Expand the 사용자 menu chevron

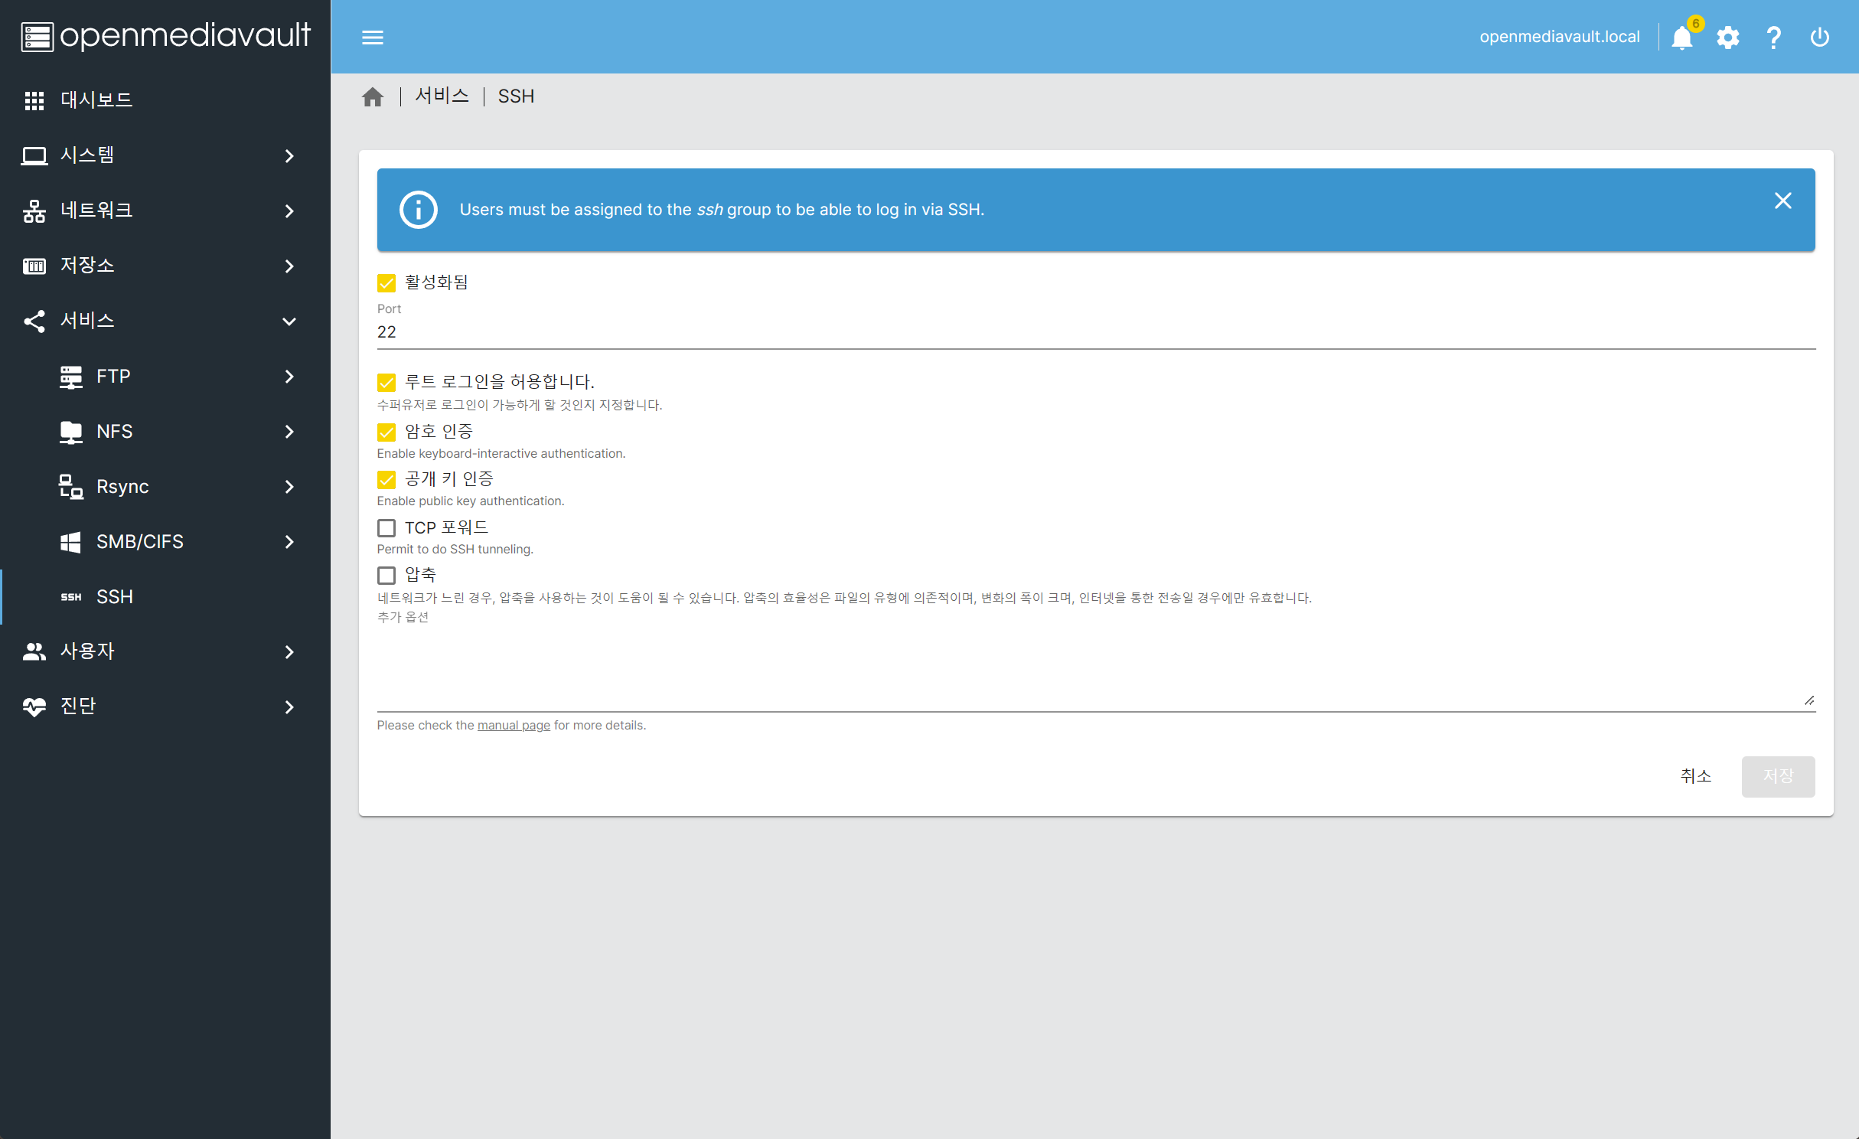(x=289, y=651)
